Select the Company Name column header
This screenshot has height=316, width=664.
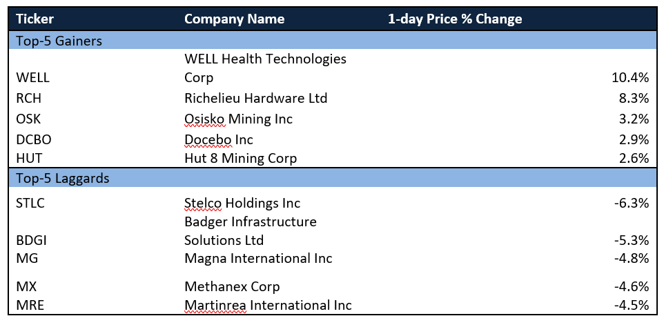pos(234,19)
